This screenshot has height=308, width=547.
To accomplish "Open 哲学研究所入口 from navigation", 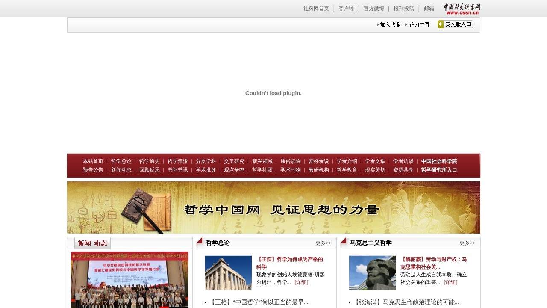I will pos(438,170).
